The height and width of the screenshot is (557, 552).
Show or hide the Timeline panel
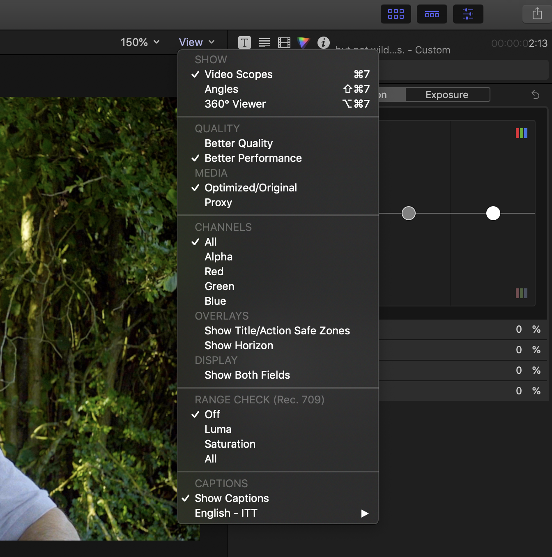[432, 14]
